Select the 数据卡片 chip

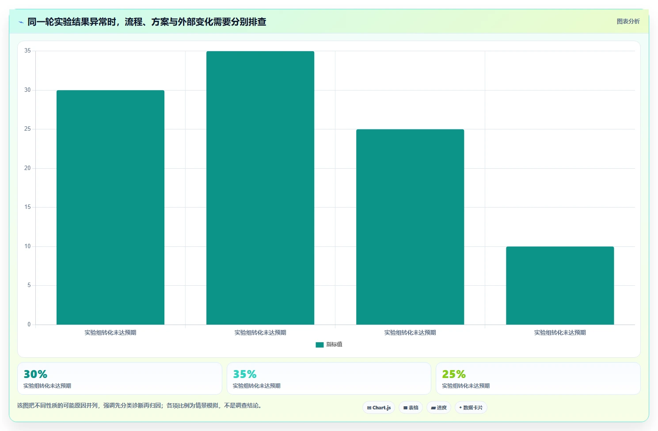point(471,408)
